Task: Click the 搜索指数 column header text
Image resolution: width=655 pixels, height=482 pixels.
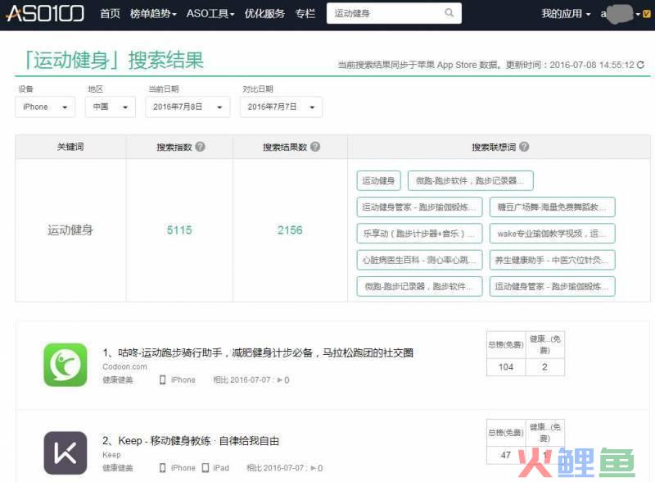Action: 174,147
